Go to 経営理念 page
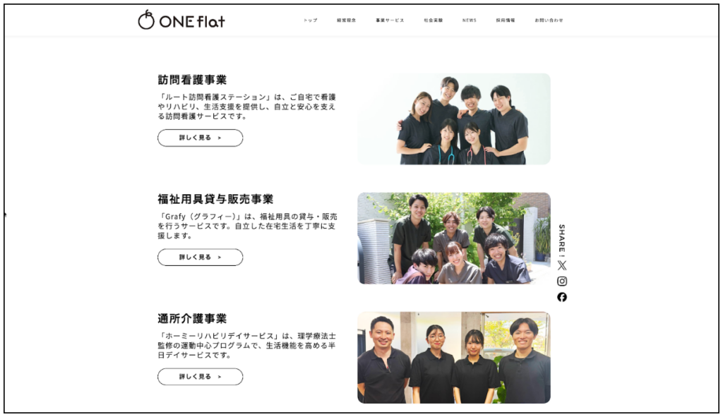Image resolution: width=723 pixels, height=417 pixels. click(x=347, y=20)
